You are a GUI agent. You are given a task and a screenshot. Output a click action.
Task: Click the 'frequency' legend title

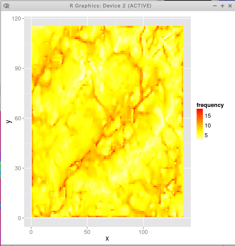coord(210,105)
